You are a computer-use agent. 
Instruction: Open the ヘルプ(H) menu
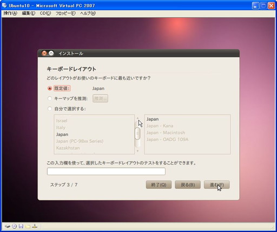[x=88, y=13]
